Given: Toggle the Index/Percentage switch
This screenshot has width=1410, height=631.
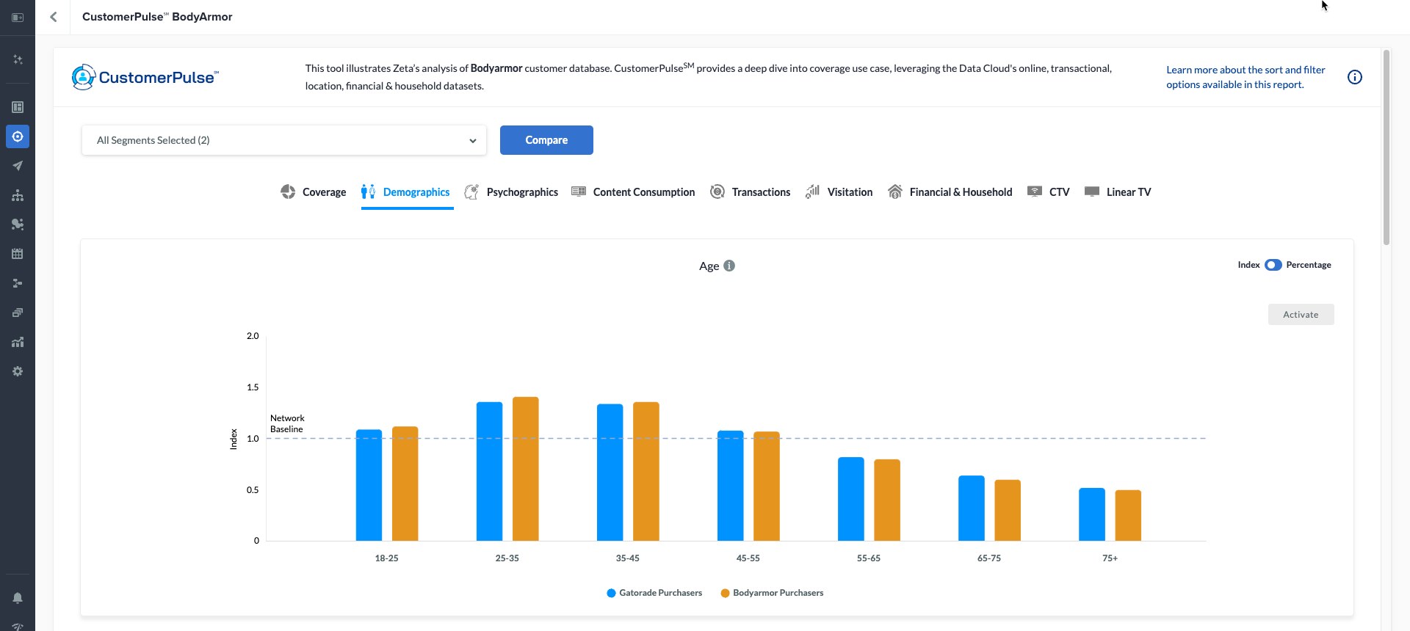Looking at the screenshot, I should [1273, 265].
